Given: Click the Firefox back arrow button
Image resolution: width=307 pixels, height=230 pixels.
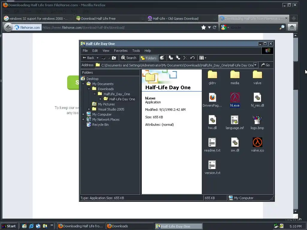Looking at the screenshot, I should tap(8, 27).
